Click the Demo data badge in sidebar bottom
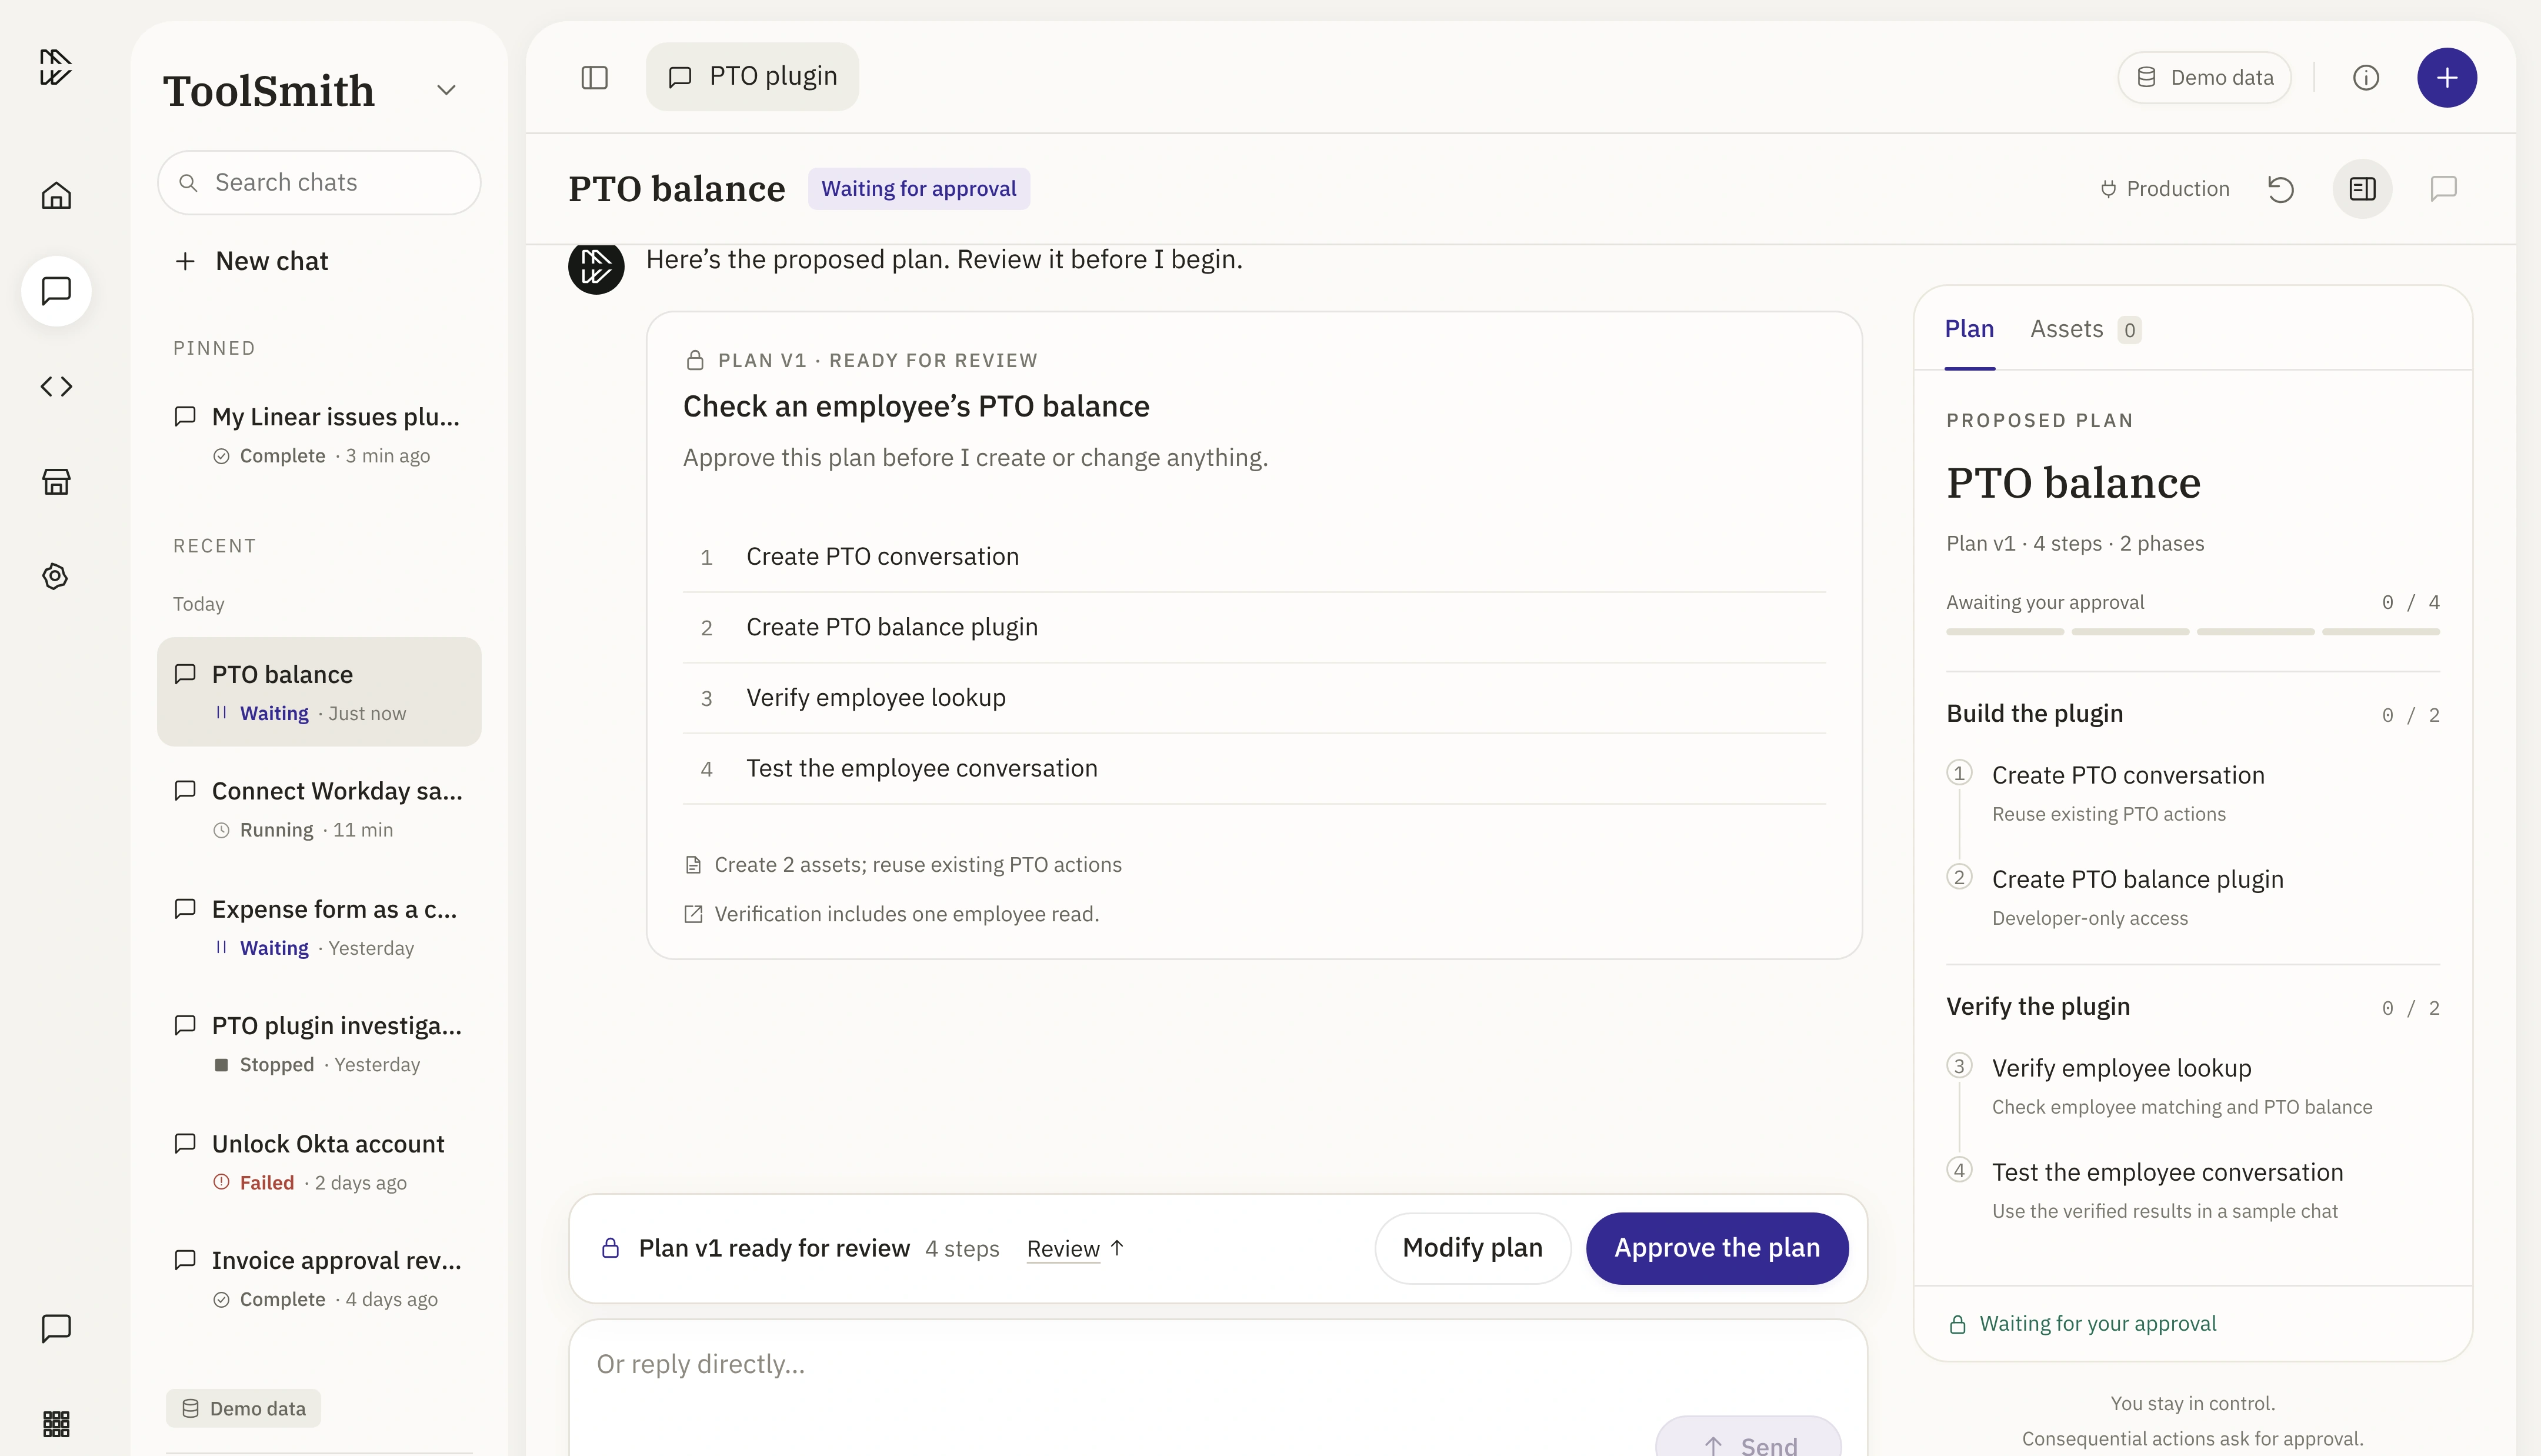Screen dimensions: 2541x1456 (x=243, y=1408)
